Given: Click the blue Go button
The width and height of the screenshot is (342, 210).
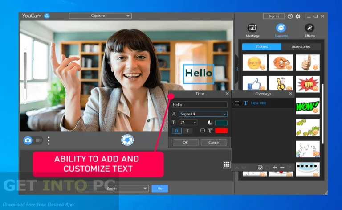Looking at the screenshot, I should click(x=160, y=189).
